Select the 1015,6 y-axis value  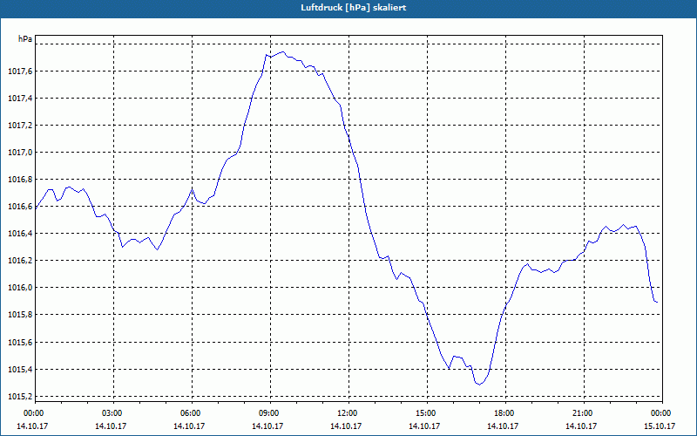(20, 343)
